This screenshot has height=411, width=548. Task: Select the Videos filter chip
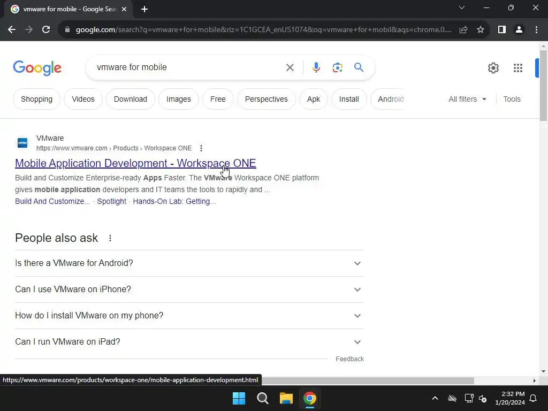coord(83,99)
